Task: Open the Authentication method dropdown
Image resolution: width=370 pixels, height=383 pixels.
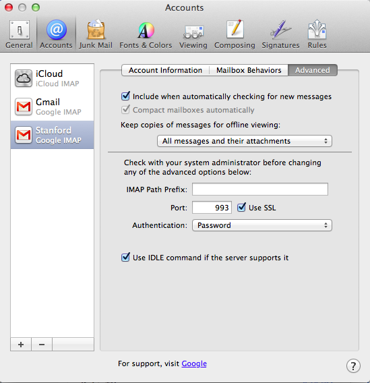Action: (262, 225)
